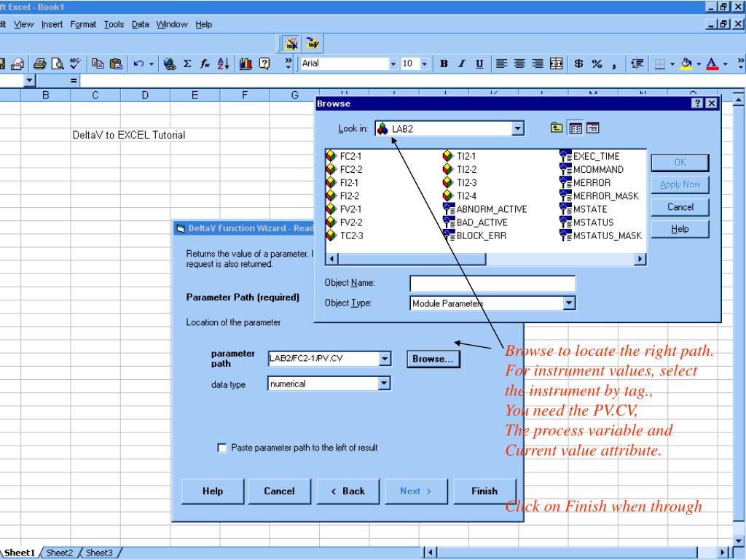Click the Object Name input field
The height and width of the screenshot is (560, 746).
coord(492,284)
